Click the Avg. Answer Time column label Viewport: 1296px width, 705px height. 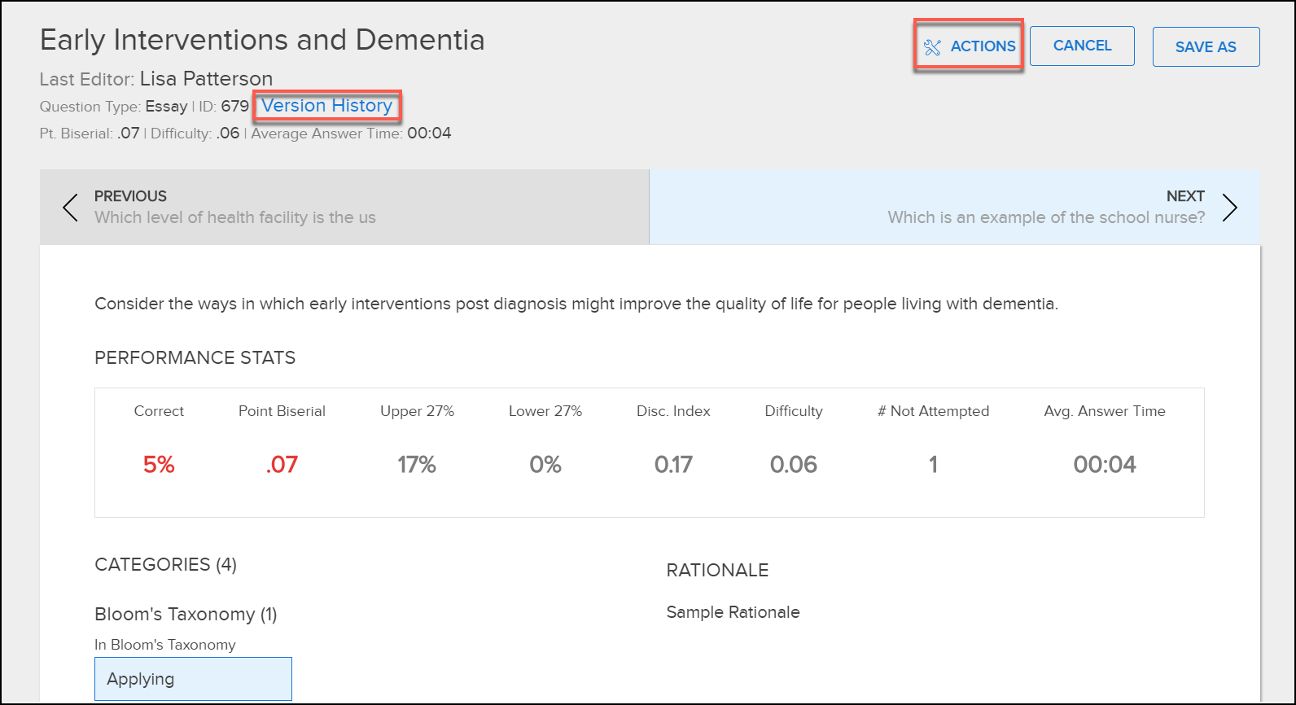click(1105, 411)
